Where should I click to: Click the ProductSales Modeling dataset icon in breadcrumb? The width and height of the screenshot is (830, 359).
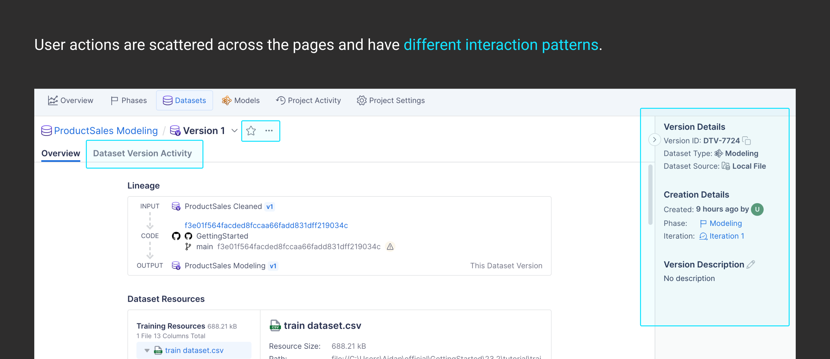click(46, 131)
